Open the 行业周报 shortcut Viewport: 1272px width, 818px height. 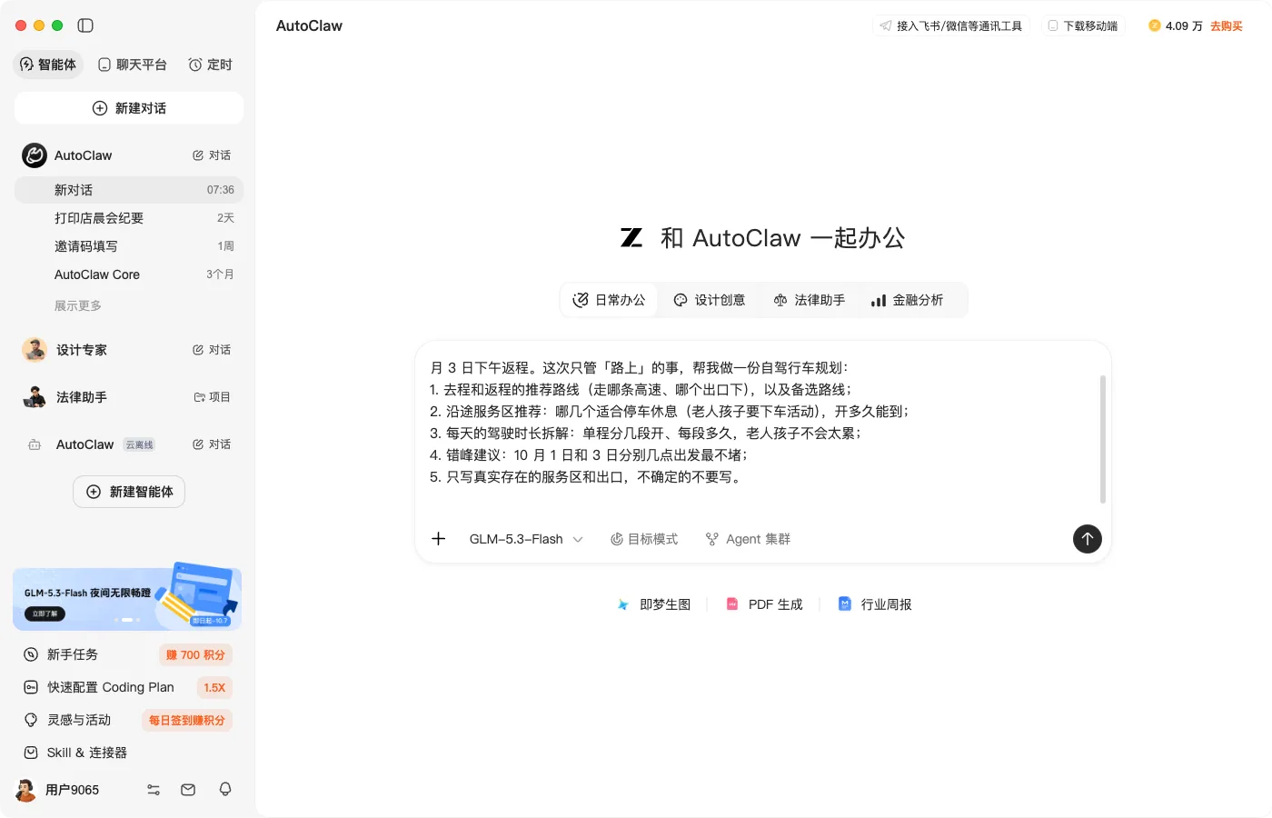[874, 604]
